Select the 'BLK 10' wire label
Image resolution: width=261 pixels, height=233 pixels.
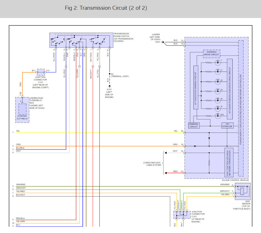[x=108, y=53]
